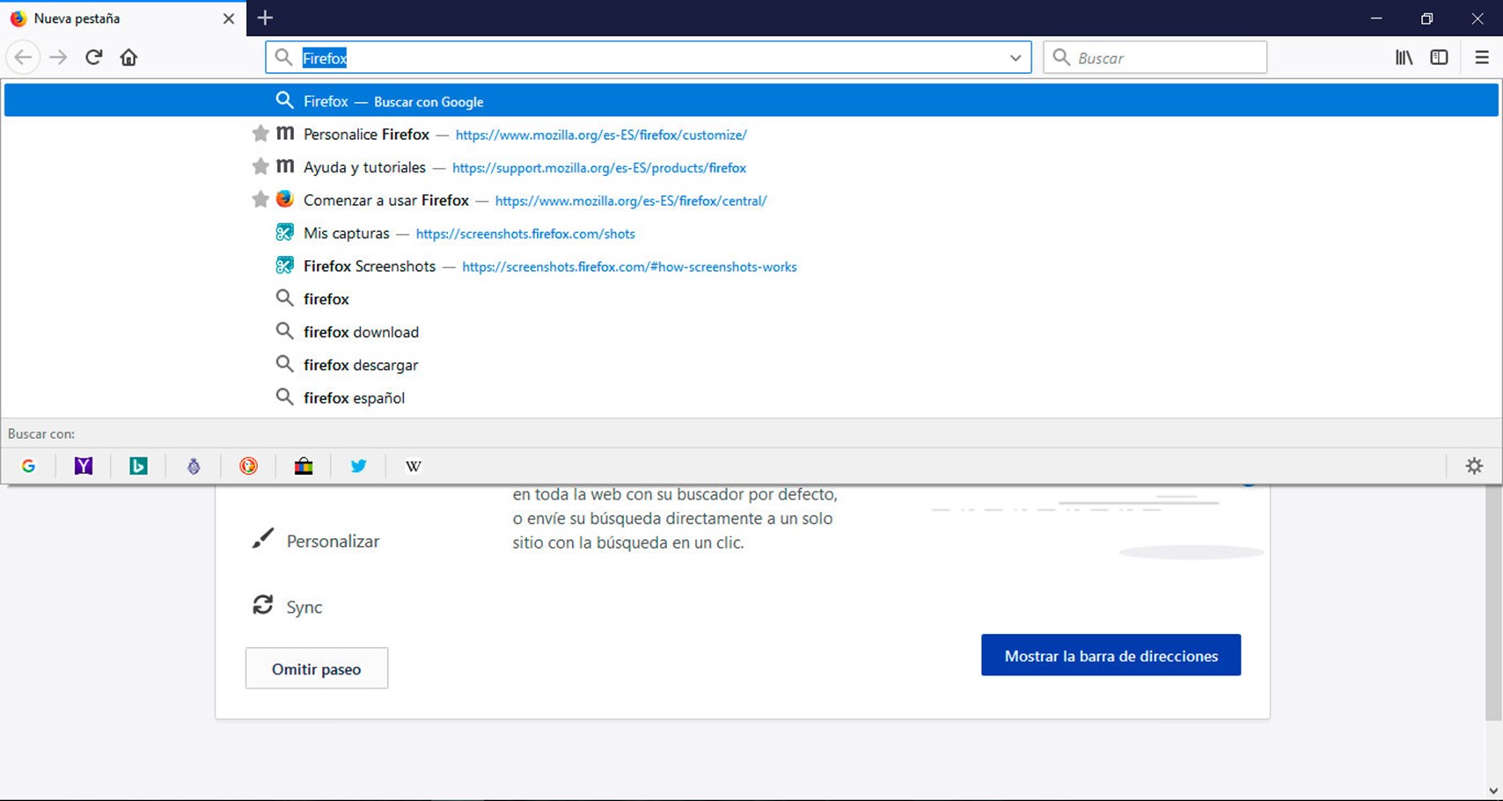Click the address bar containing Firefox
Screen dimensions: 1503x801
(x=648, y=58)
